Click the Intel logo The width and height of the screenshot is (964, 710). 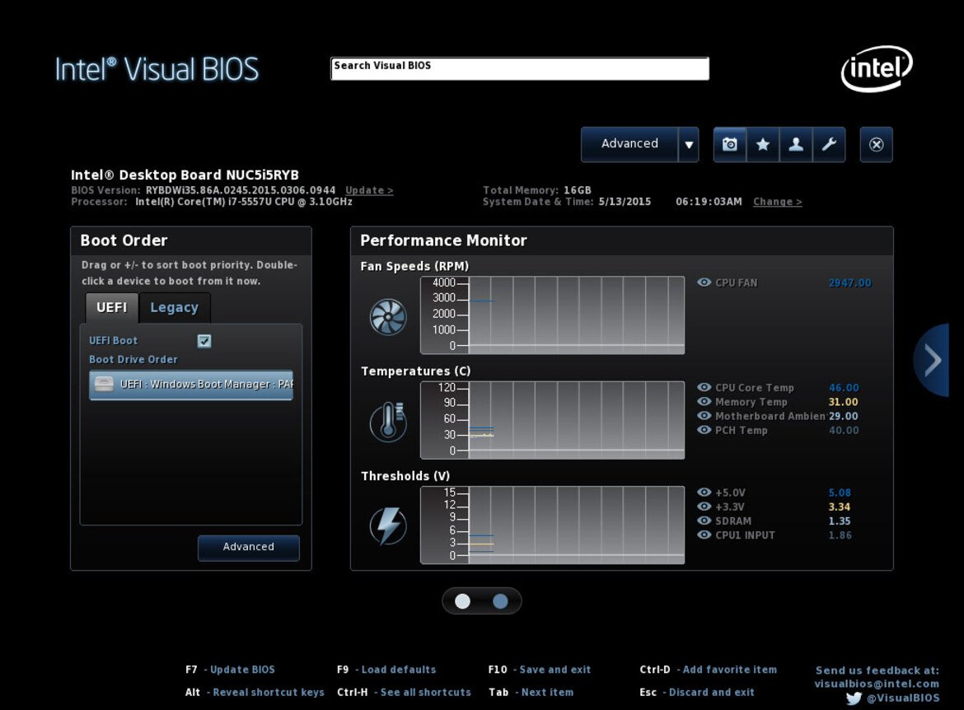click(x=877, y=68)
